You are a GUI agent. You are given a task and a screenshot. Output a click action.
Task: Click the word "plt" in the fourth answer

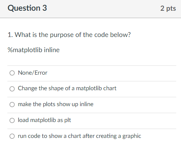coord(68,120)
